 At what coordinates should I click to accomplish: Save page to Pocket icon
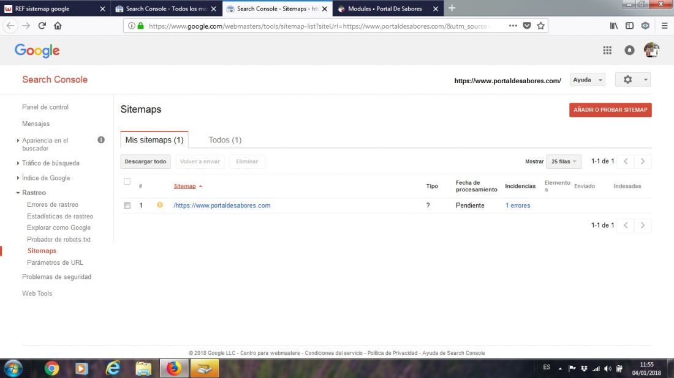[527, 26]
